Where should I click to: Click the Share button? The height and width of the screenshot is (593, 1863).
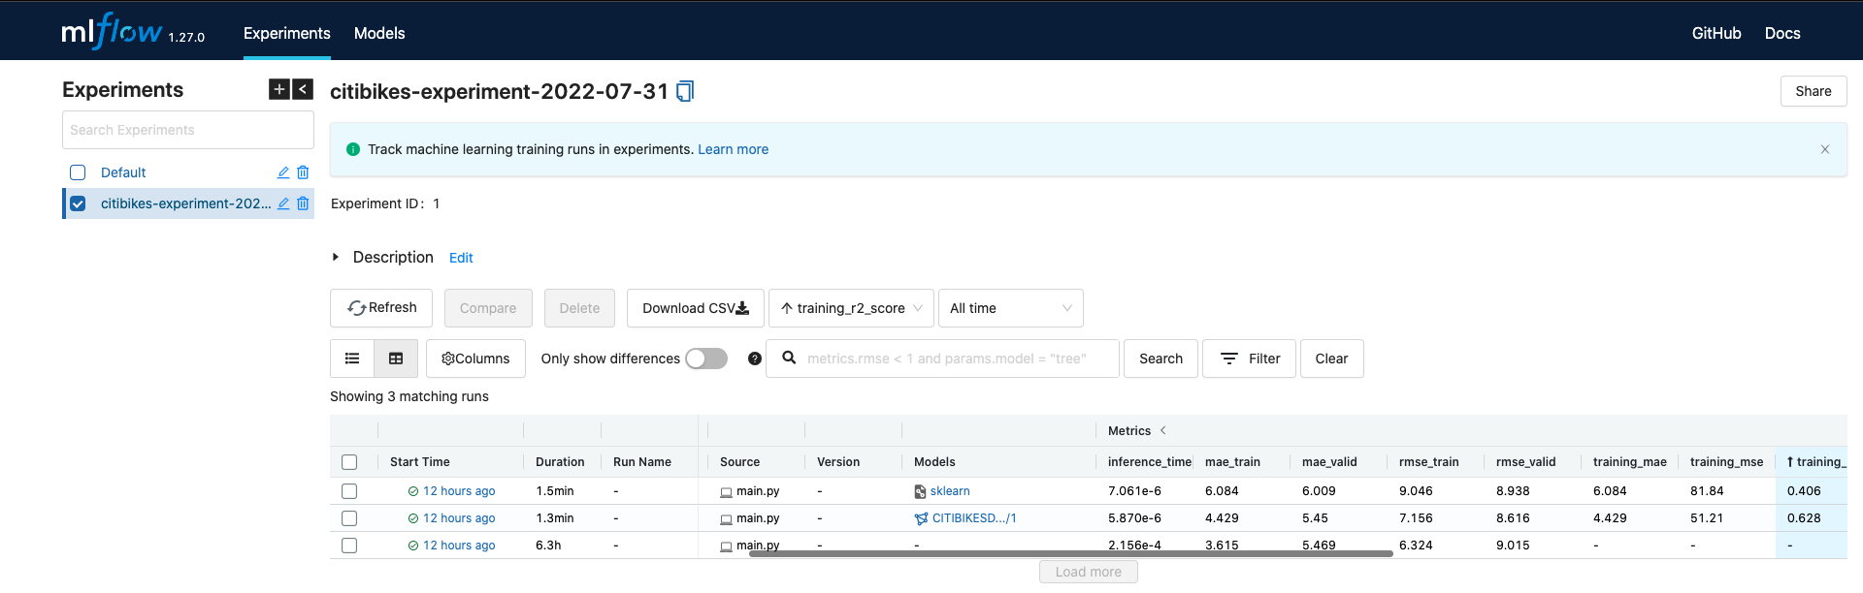coord(1814,91)
